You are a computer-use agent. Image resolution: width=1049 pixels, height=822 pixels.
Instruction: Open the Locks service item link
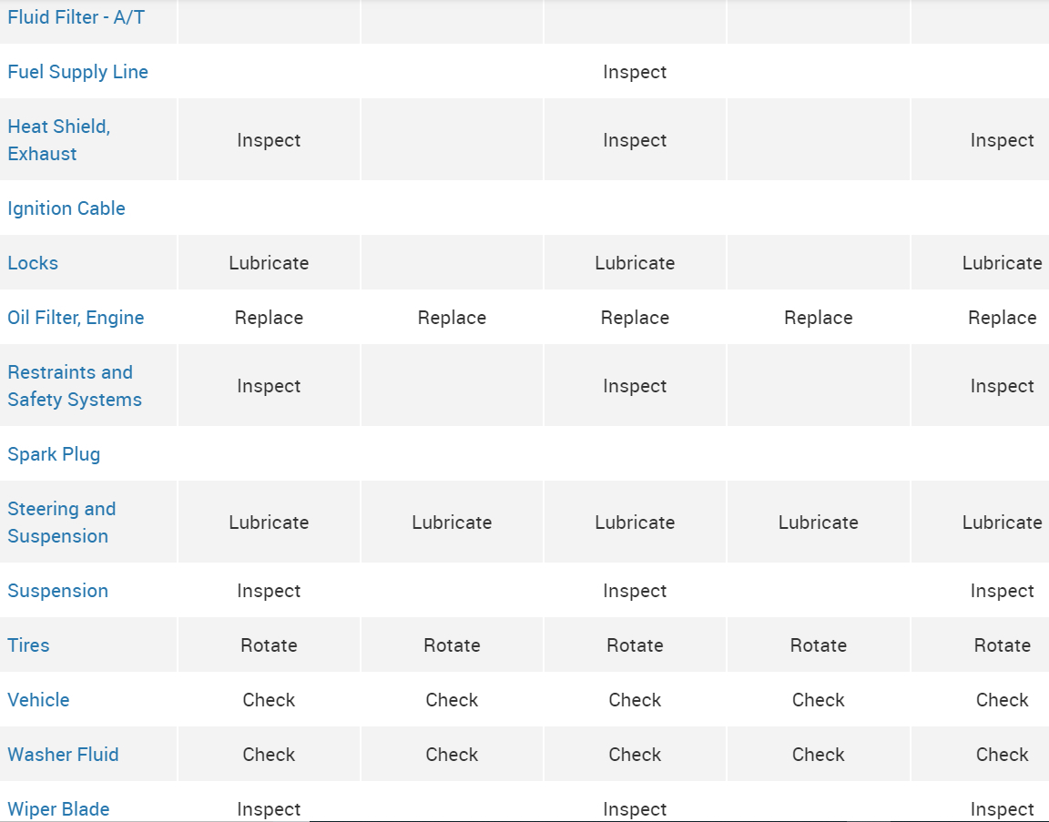click(x=33, y=263)
